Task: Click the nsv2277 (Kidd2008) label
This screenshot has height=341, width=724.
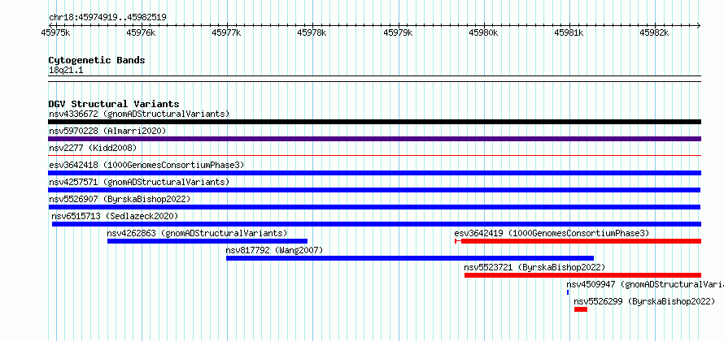Action: pos(93,148)
